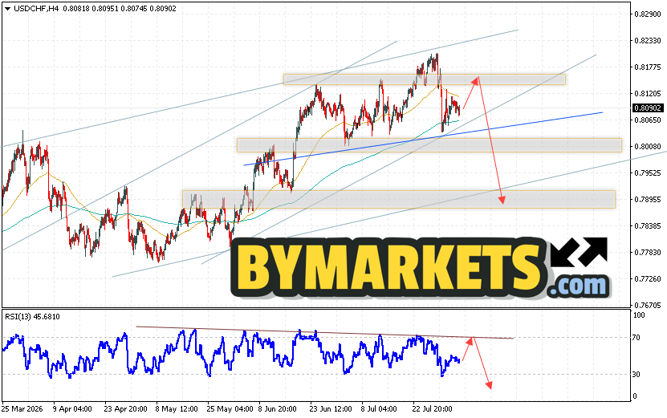Click the 0.81205 price axis label

click(x=648, y=94)
